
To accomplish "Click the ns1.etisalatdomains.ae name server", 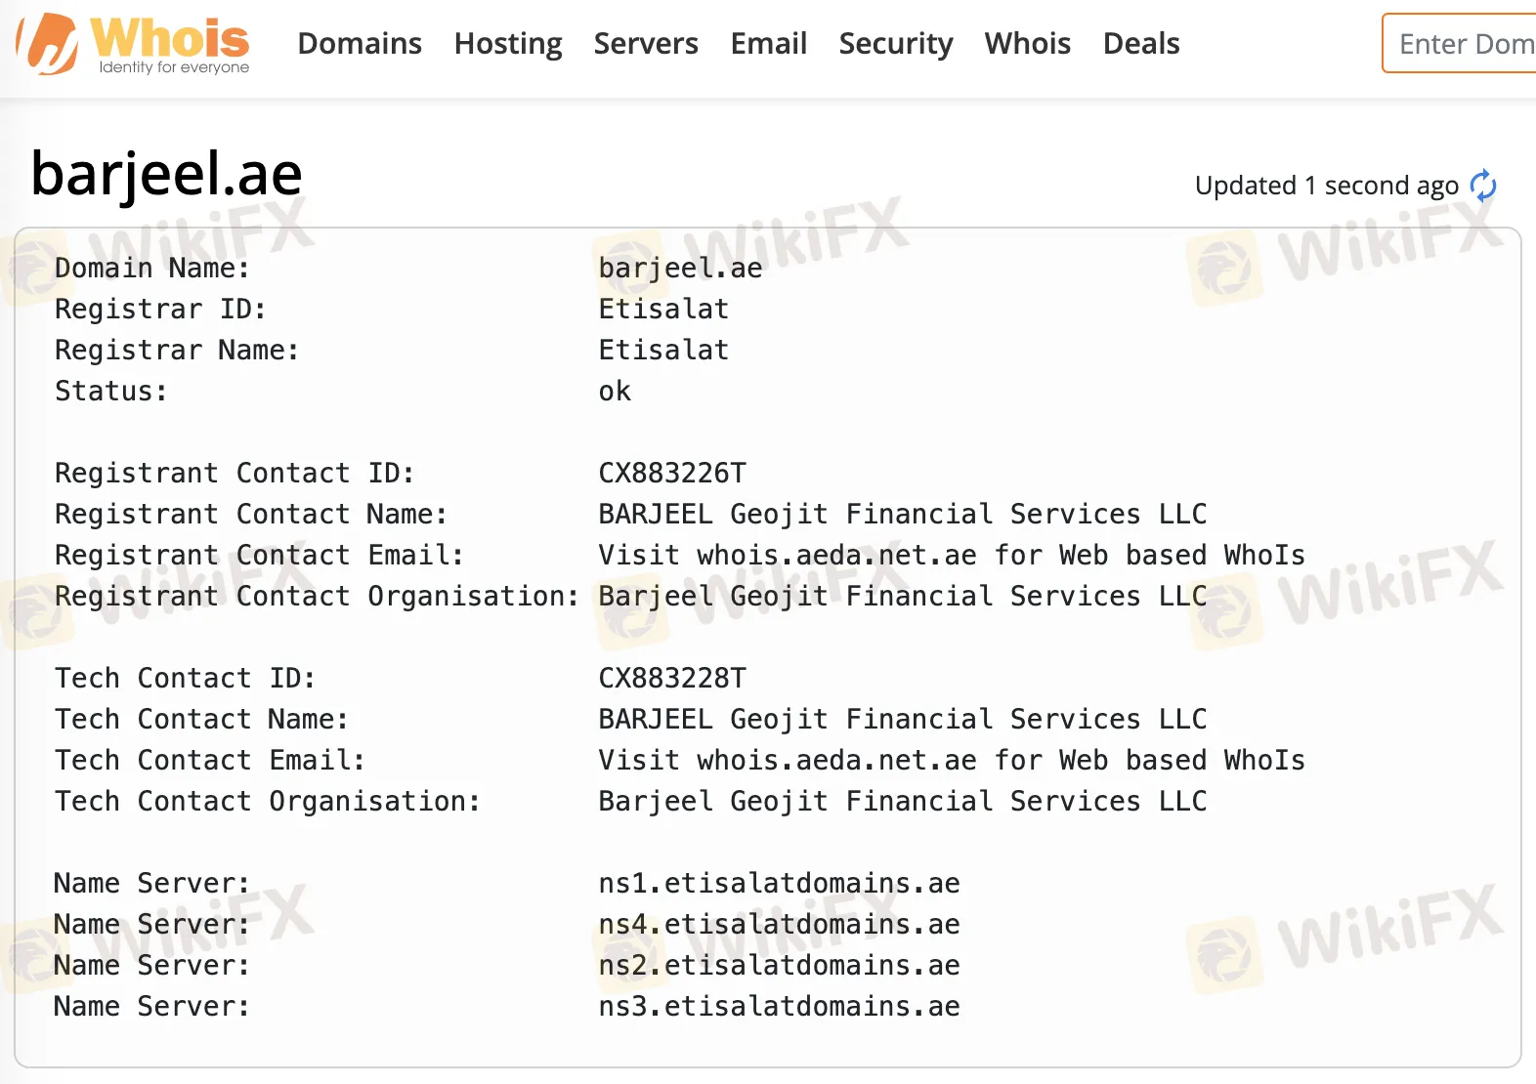I will pos(779,884).
